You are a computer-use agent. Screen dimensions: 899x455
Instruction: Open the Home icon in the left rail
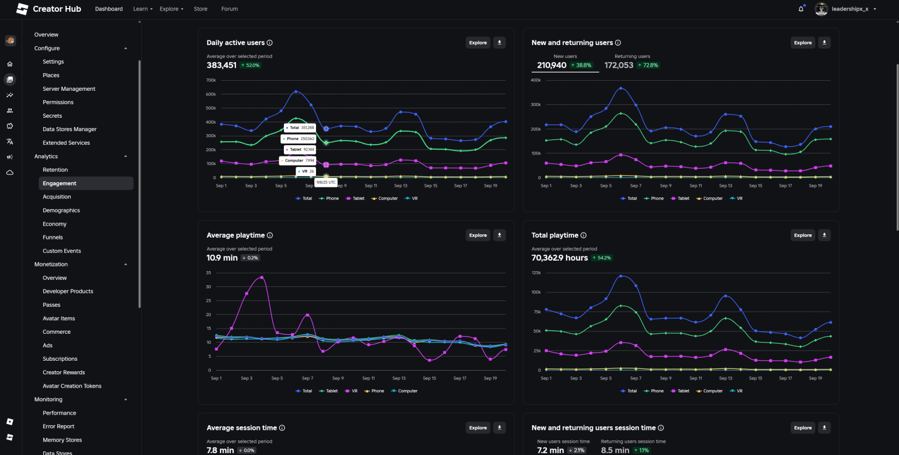pos(9,63)
